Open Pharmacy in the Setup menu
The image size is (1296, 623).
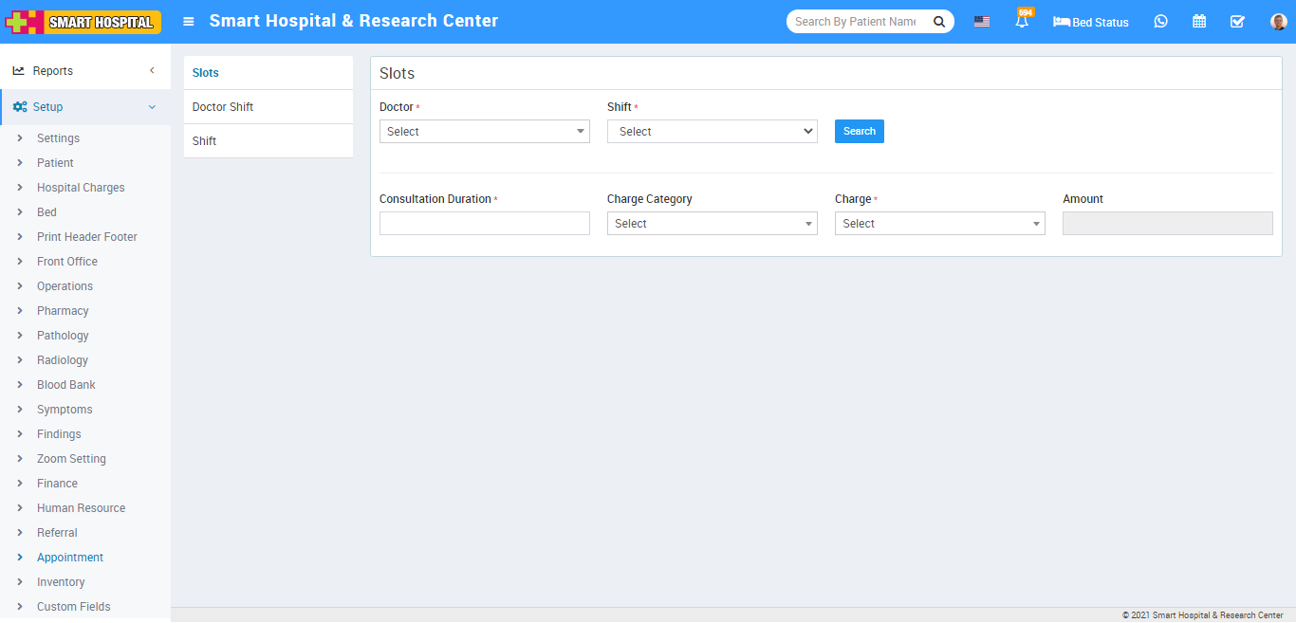(63, 311)
